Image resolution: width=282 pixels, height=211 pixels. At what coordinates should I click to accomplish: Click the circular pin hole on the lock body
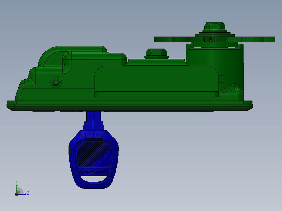pos(56,82)
